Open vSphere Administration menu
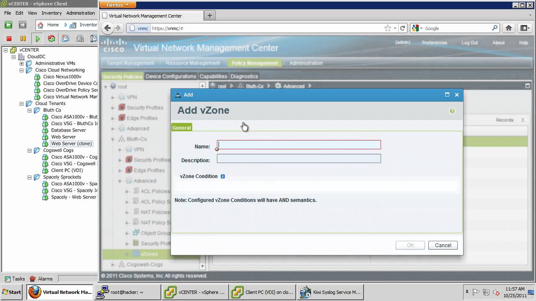This screenshot has height=301, width=536. click(x=80, y=13)
